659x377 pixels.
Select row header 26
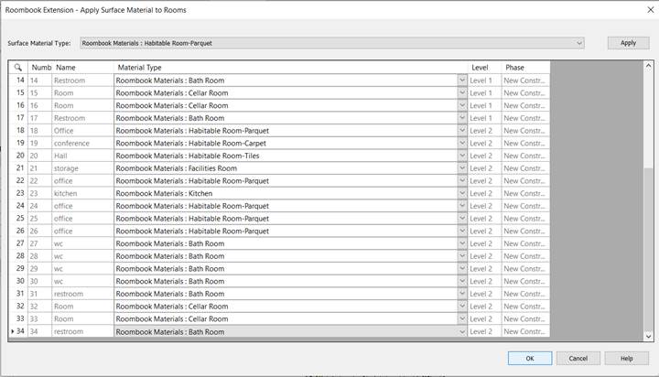18,232
